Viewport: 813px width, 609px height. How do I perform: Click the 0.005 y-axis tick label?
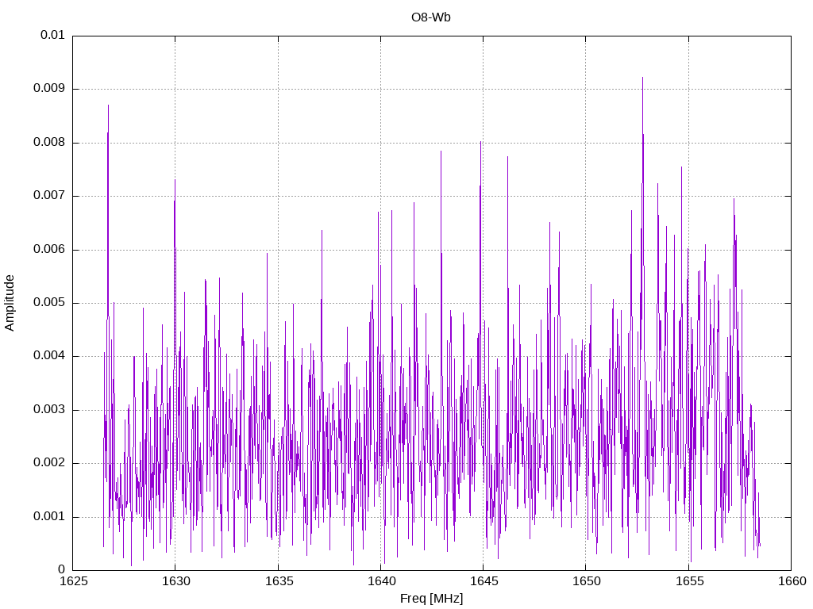[x=49, y=302]
